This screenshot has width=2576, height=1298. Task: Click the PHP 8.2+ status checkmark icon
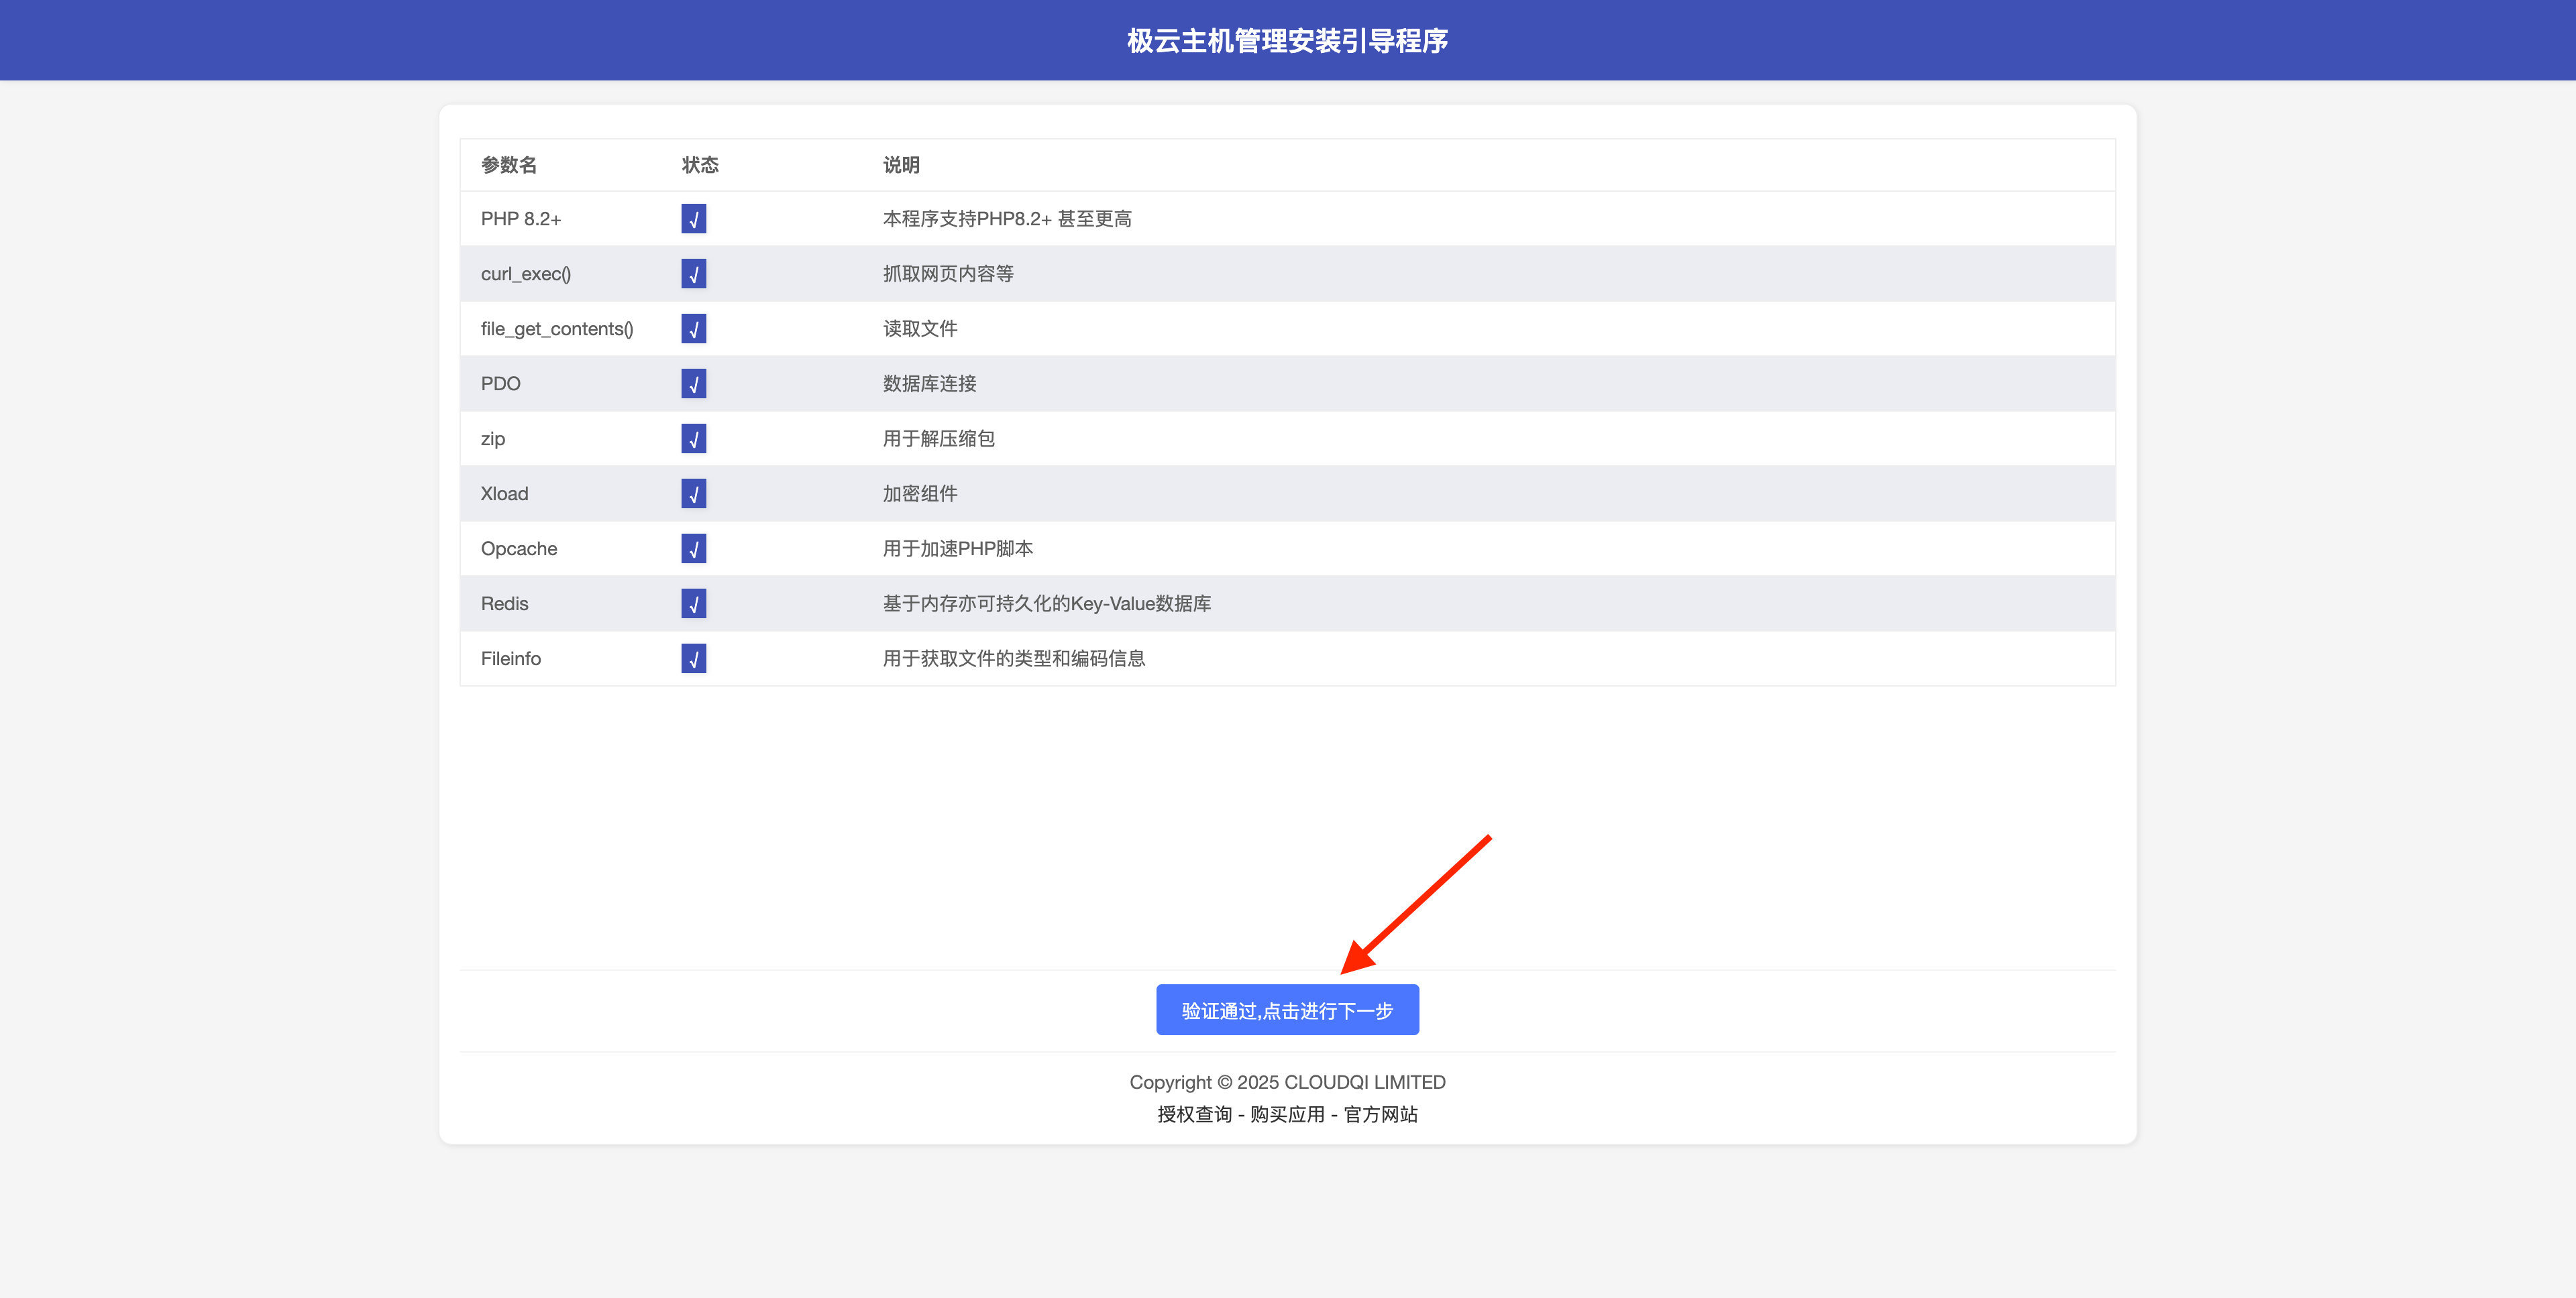click(693, 219)
